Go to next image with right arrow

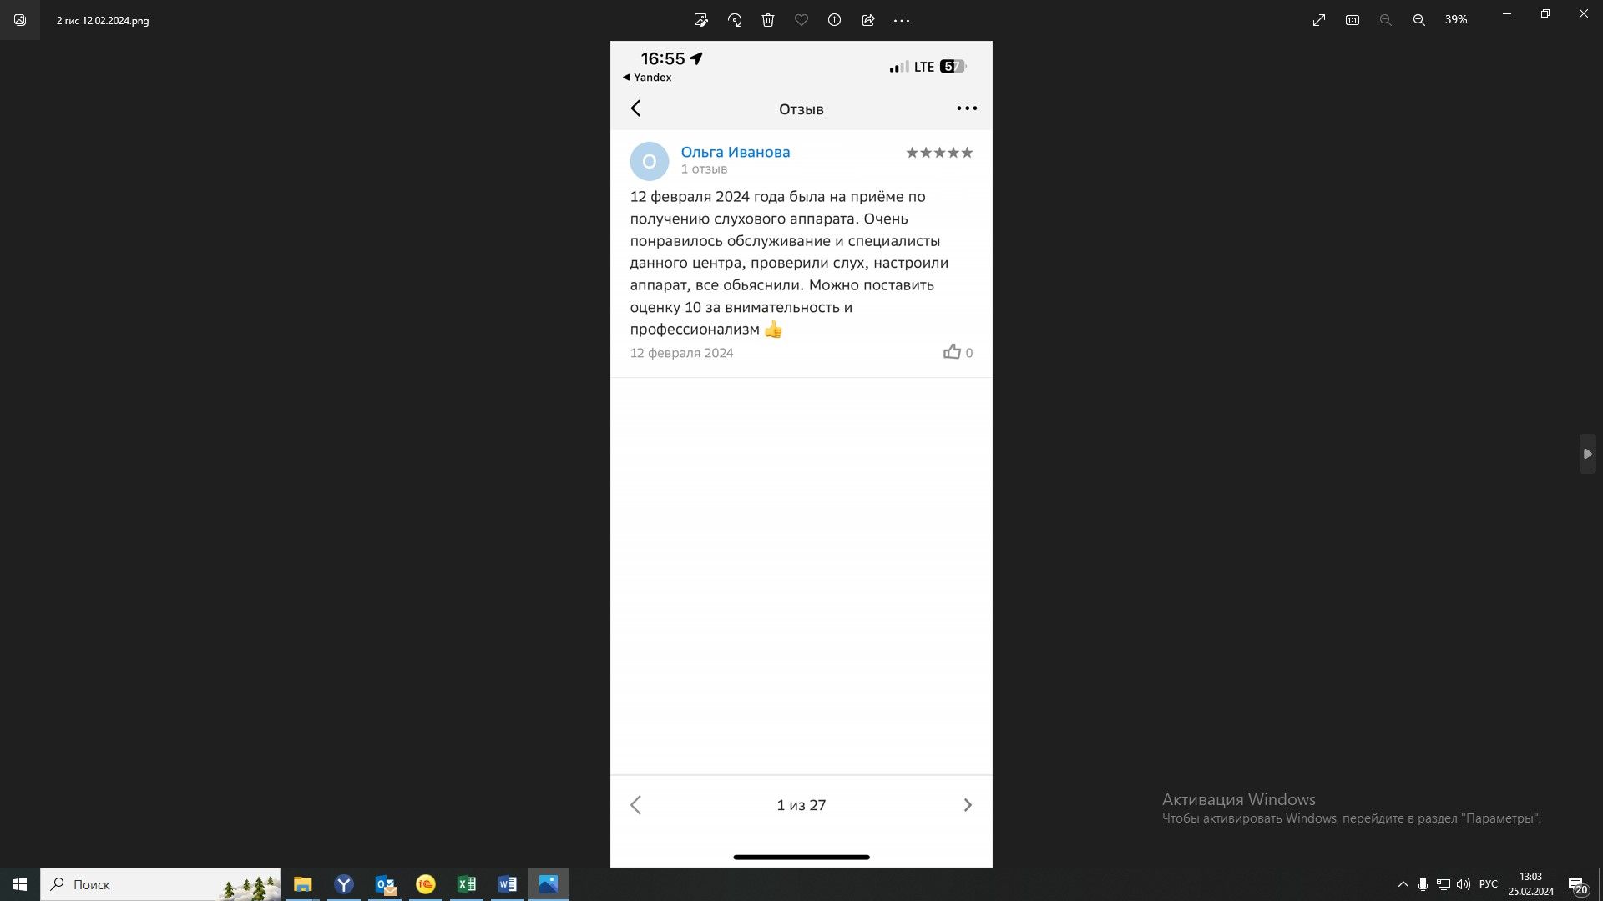[x=1587, y=454]
